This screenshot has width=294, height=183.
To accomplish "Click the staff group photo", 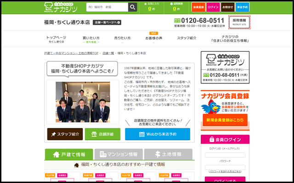I will (x=83, y=102).
